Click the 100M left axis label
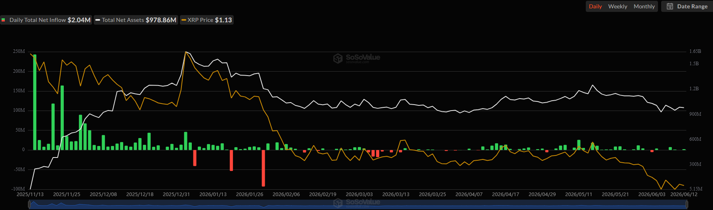The image size is (713, 210). (19, 110)
